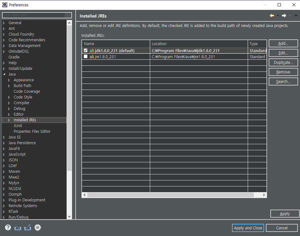Viewport: 300px width, 236px height.
Task: Select Remote Systems in the tree
Action: pyautogui.click(x=23, y=206)
